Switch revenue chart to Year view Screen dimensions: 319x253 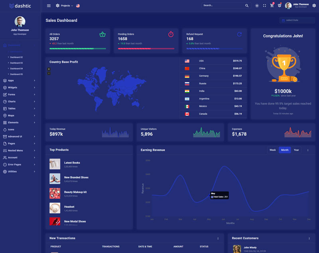click(x=296, y=150)
